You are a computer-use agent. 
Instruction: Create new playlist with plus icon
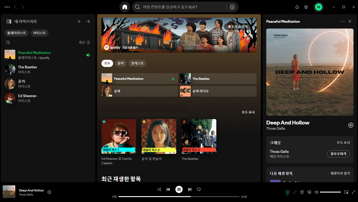(79, 21)
